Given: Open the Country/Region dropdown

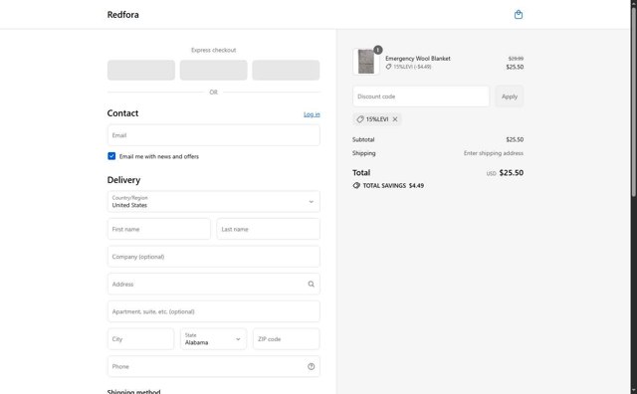Looking at the screenshot, I should (214, 201).
